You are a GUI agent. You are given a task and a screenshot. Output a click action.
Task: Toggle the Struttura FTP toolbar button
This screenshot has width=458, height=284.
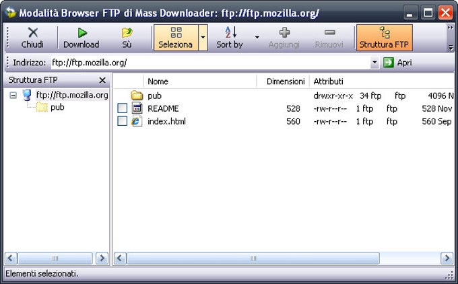click(384, 38)
